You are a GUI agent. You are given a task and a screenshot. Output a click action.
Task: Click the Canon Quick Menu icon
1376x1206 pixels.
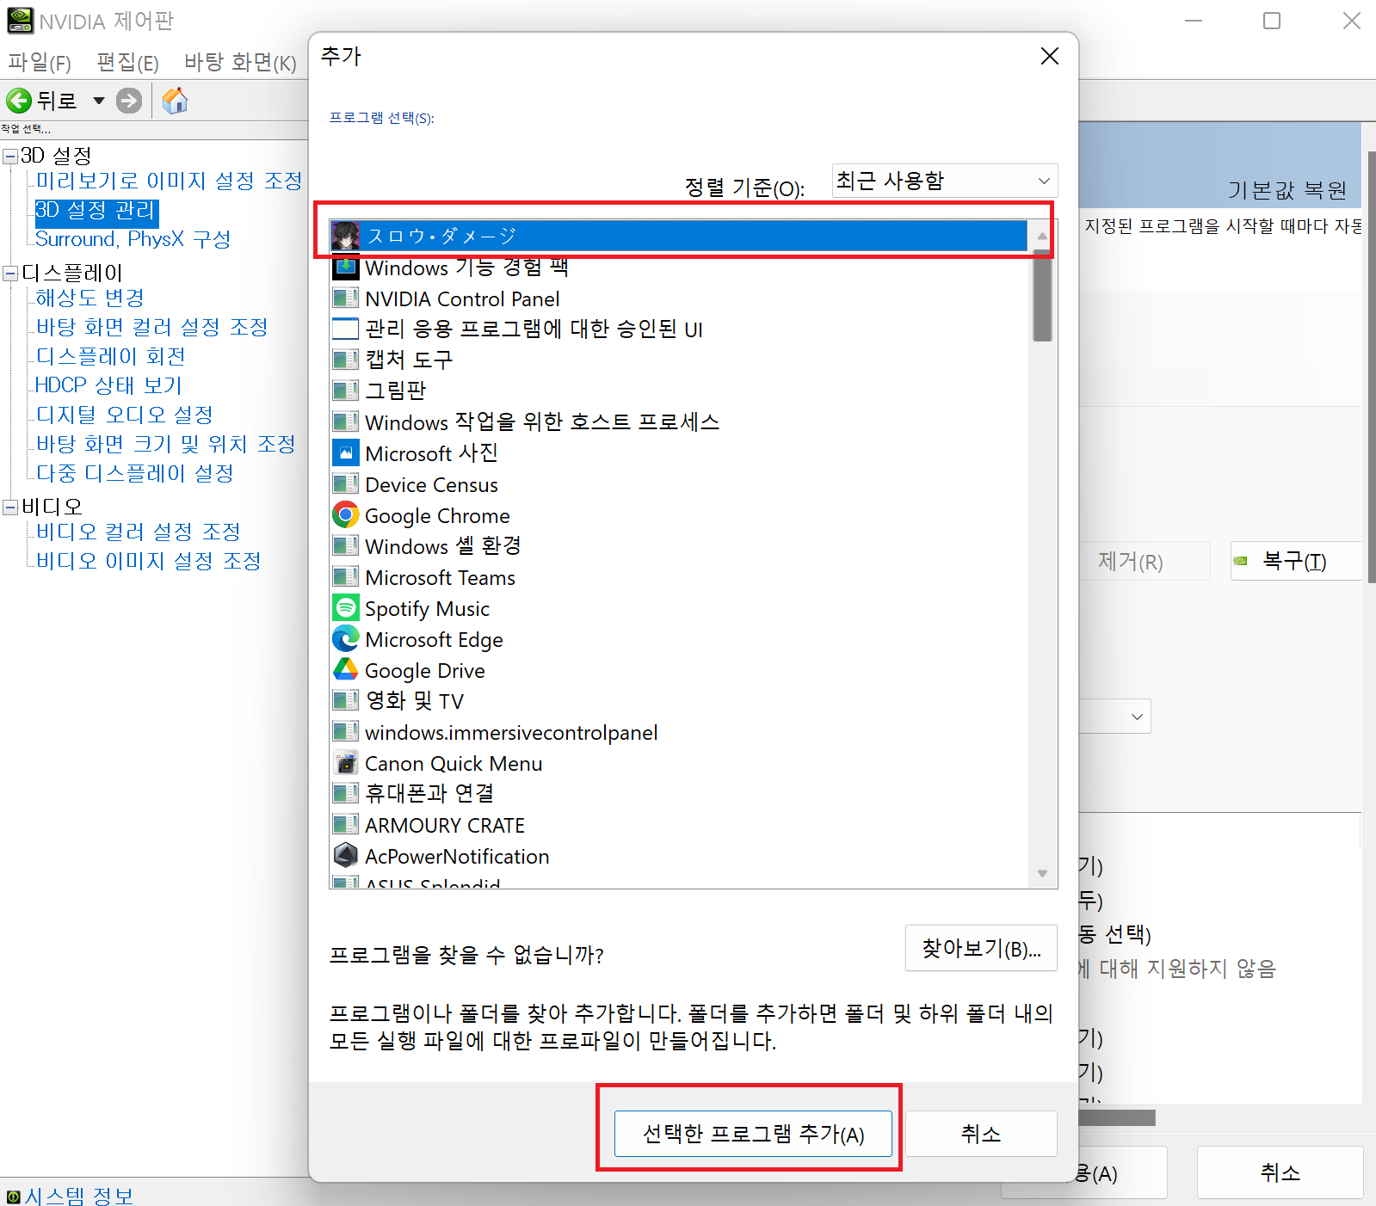[346, 763]
